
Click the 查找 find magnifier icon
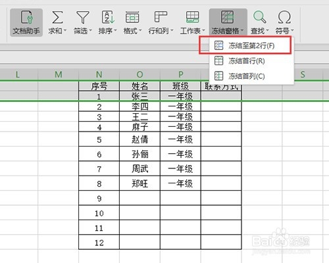[x=260, y=17]
